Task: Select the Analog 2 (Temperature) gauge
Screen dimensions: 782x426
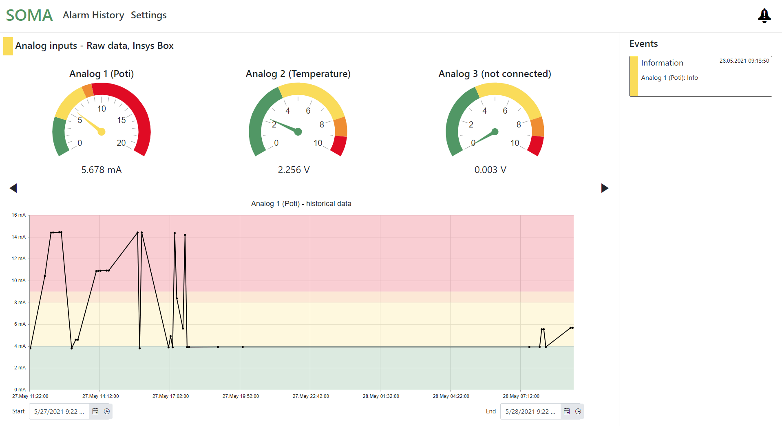Action: point(298,120)
